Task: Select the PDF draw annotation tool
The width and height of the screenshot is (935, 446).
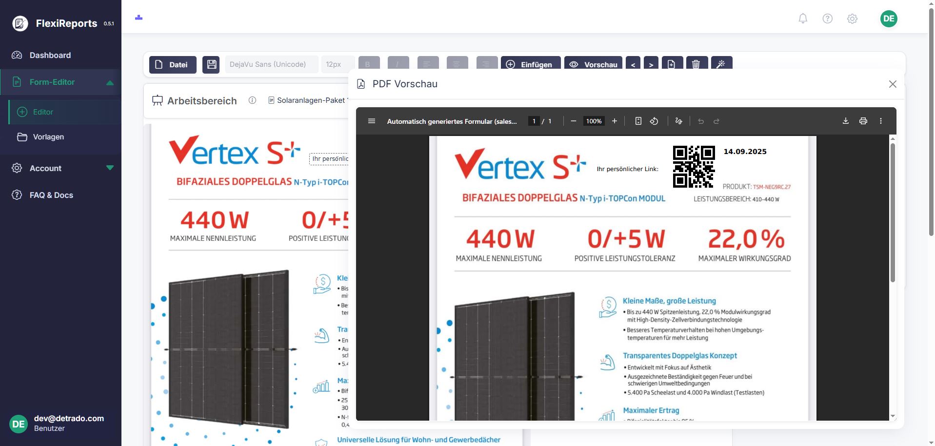Action: click(678, 121)
